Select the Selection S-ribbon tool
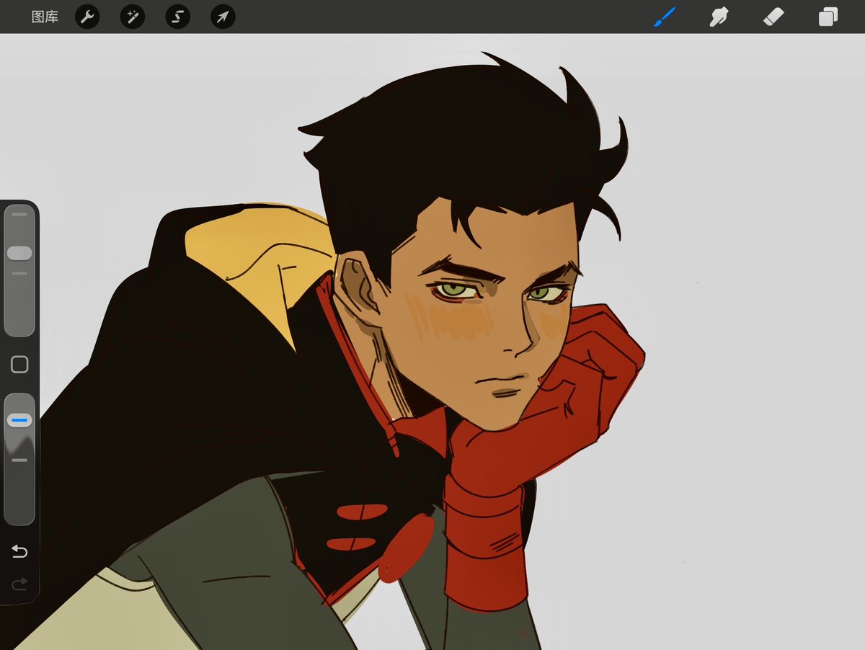Image resolution: width=865 pixels, height=650 pixels. (177, 17)
